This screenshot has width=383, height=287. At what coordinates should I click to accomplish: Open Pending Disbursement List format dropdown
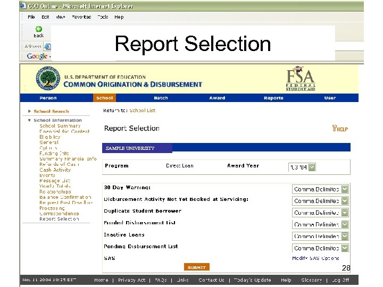pyautogui.click(x=320, y=248)
